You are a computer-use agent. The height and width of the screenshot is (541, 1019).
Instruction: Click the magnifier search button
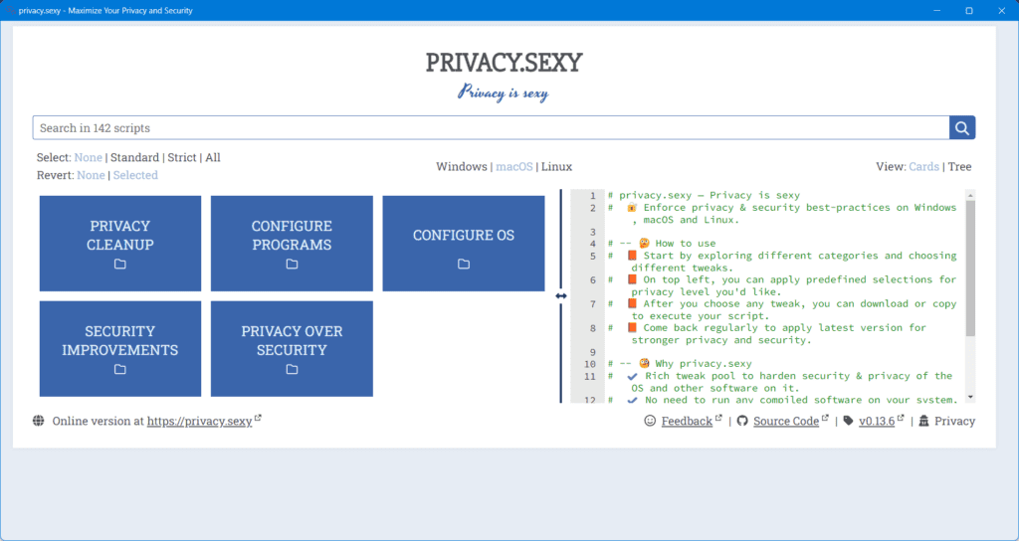tap(962, 128)
